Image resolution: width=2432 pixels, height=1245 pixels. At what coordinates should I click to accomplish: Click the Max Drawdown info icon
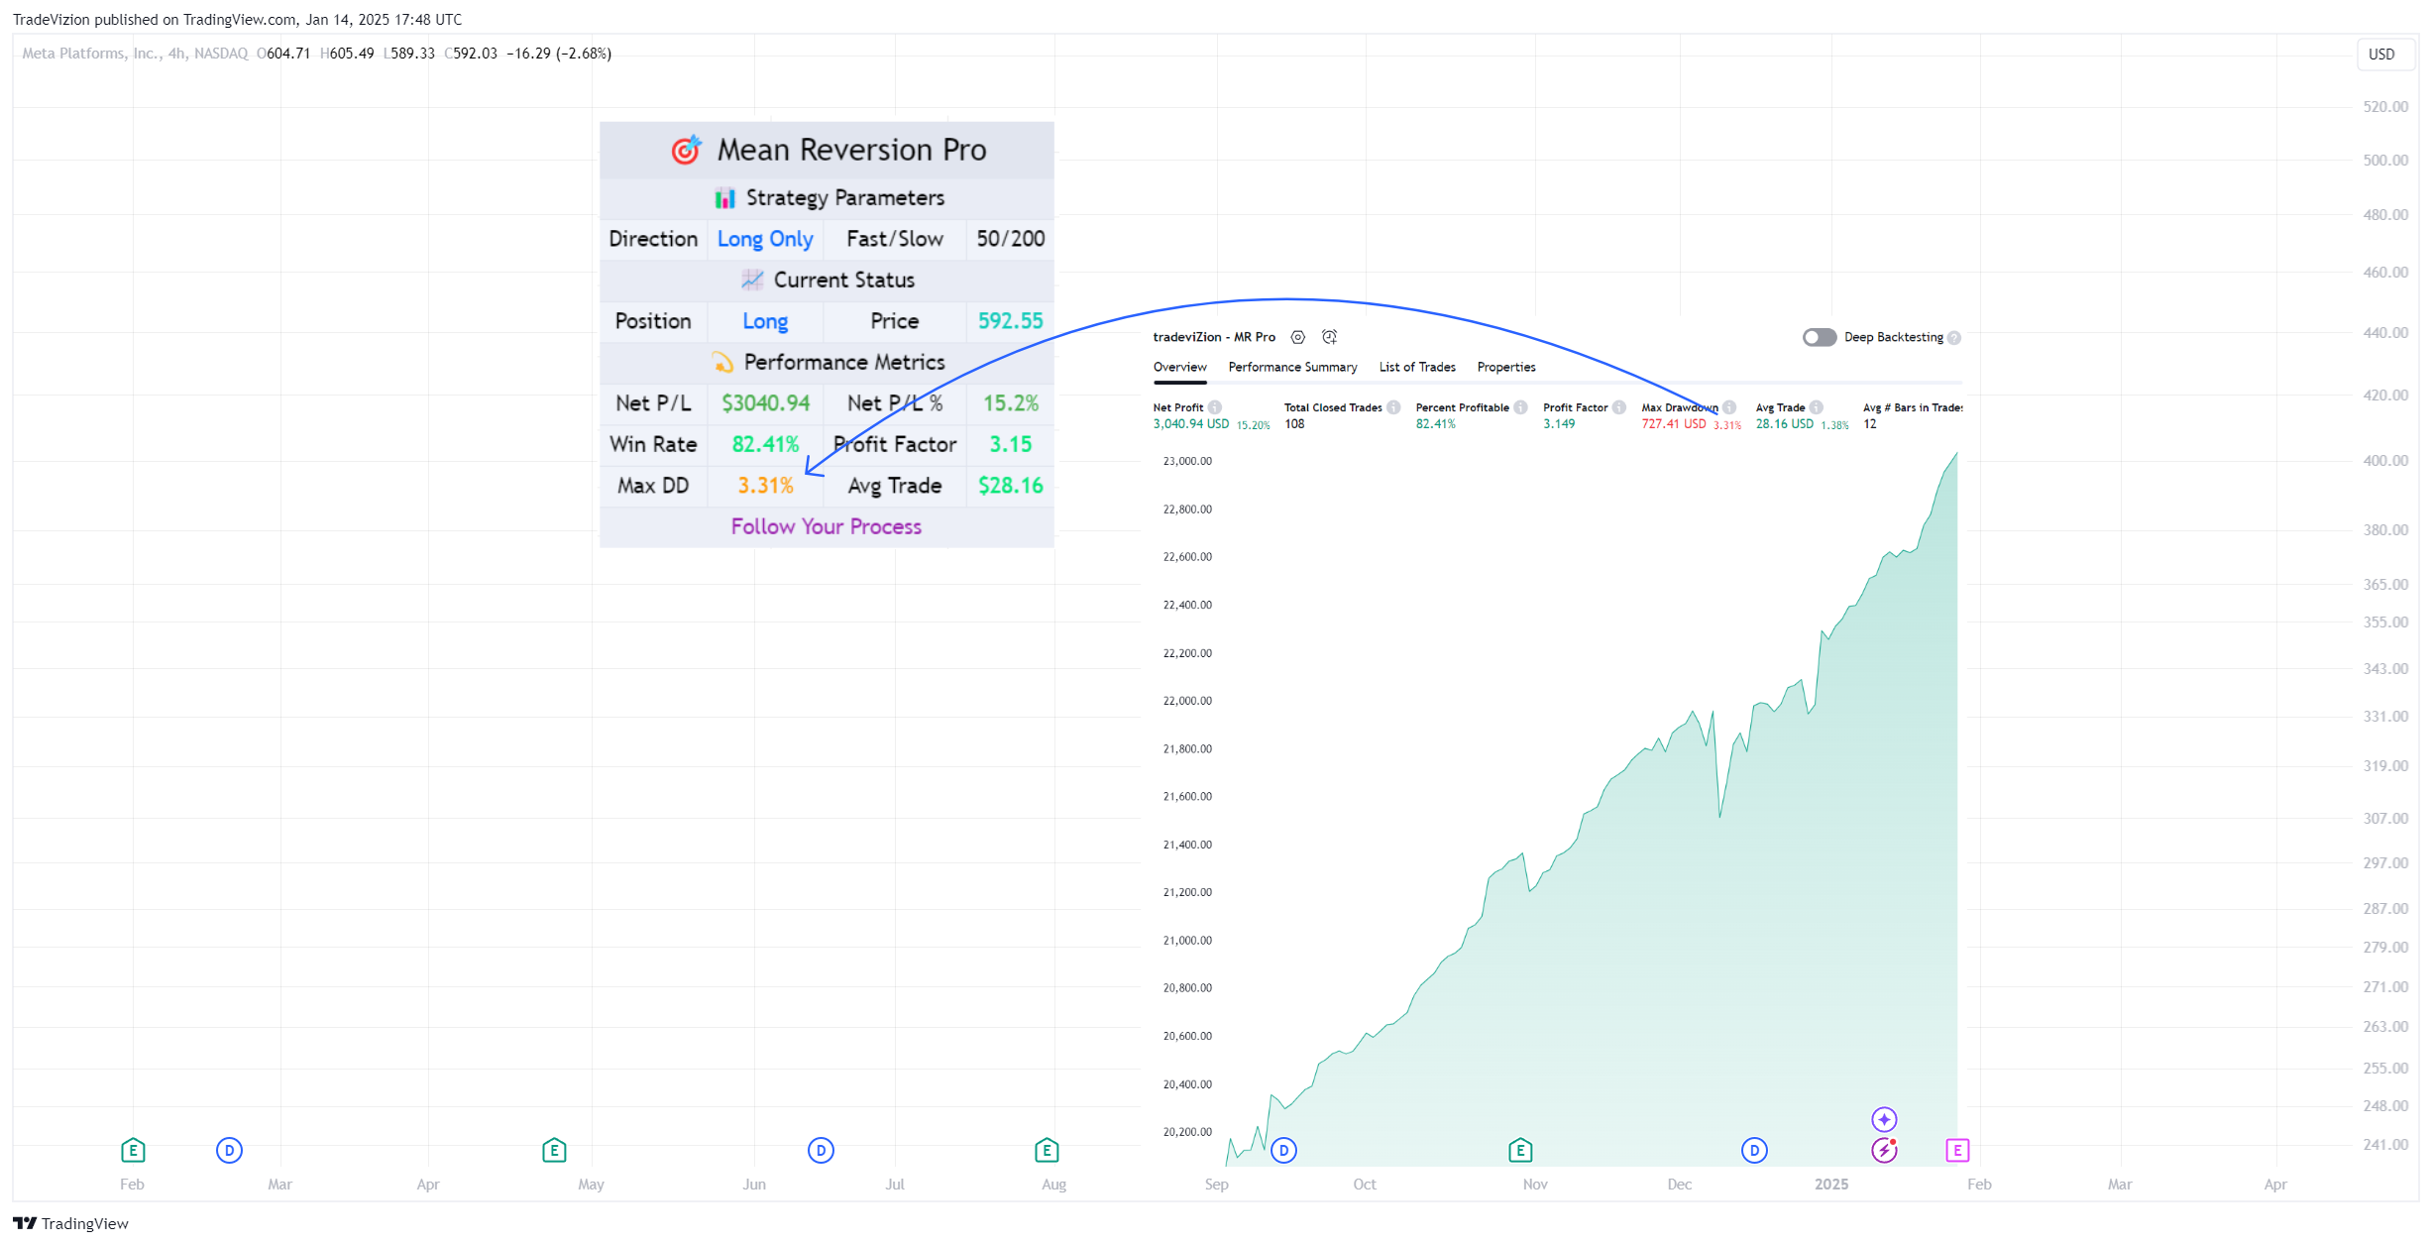(x=1729, y=407)
